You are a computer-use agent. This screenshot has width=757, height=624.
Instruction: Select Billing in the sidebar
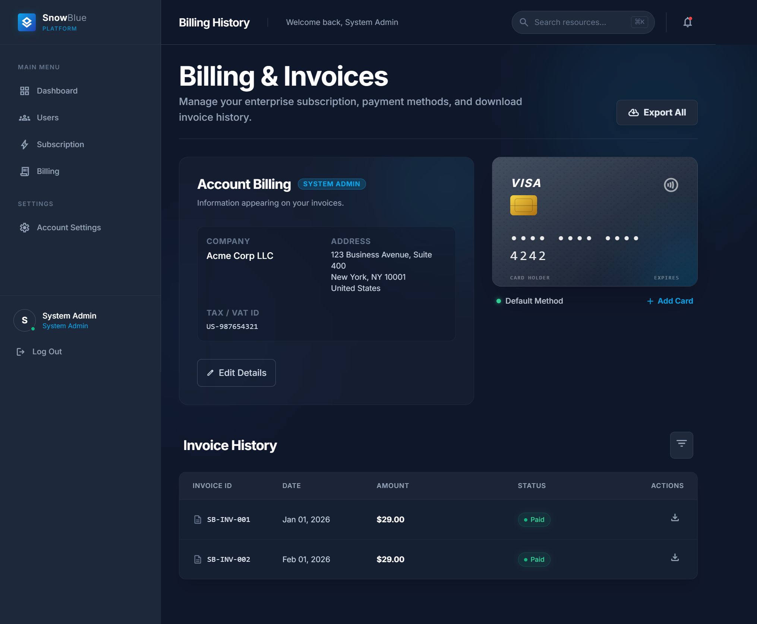coord(48,171)
